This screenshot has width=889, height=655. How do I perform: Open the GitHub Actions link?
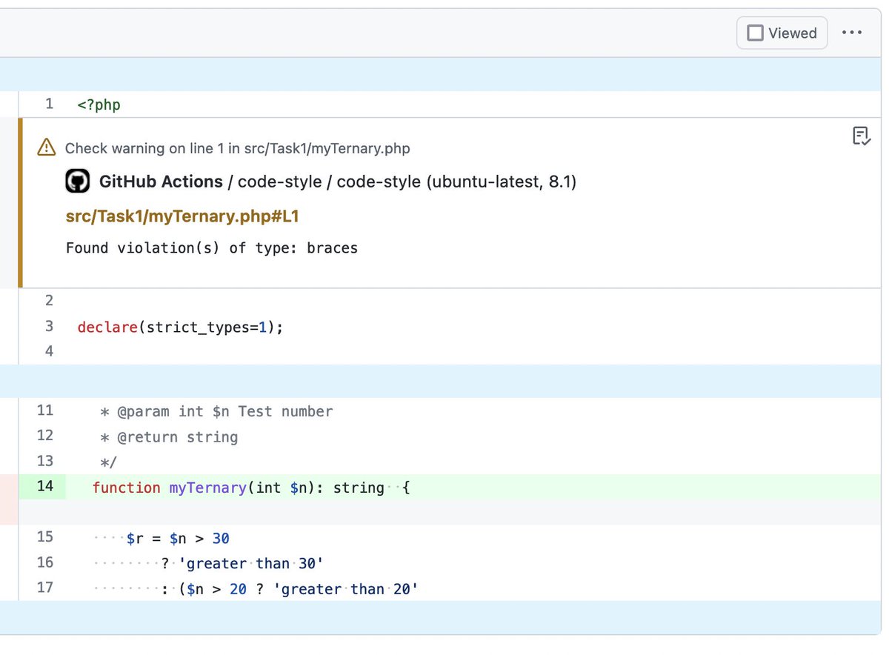coord(161,182)
